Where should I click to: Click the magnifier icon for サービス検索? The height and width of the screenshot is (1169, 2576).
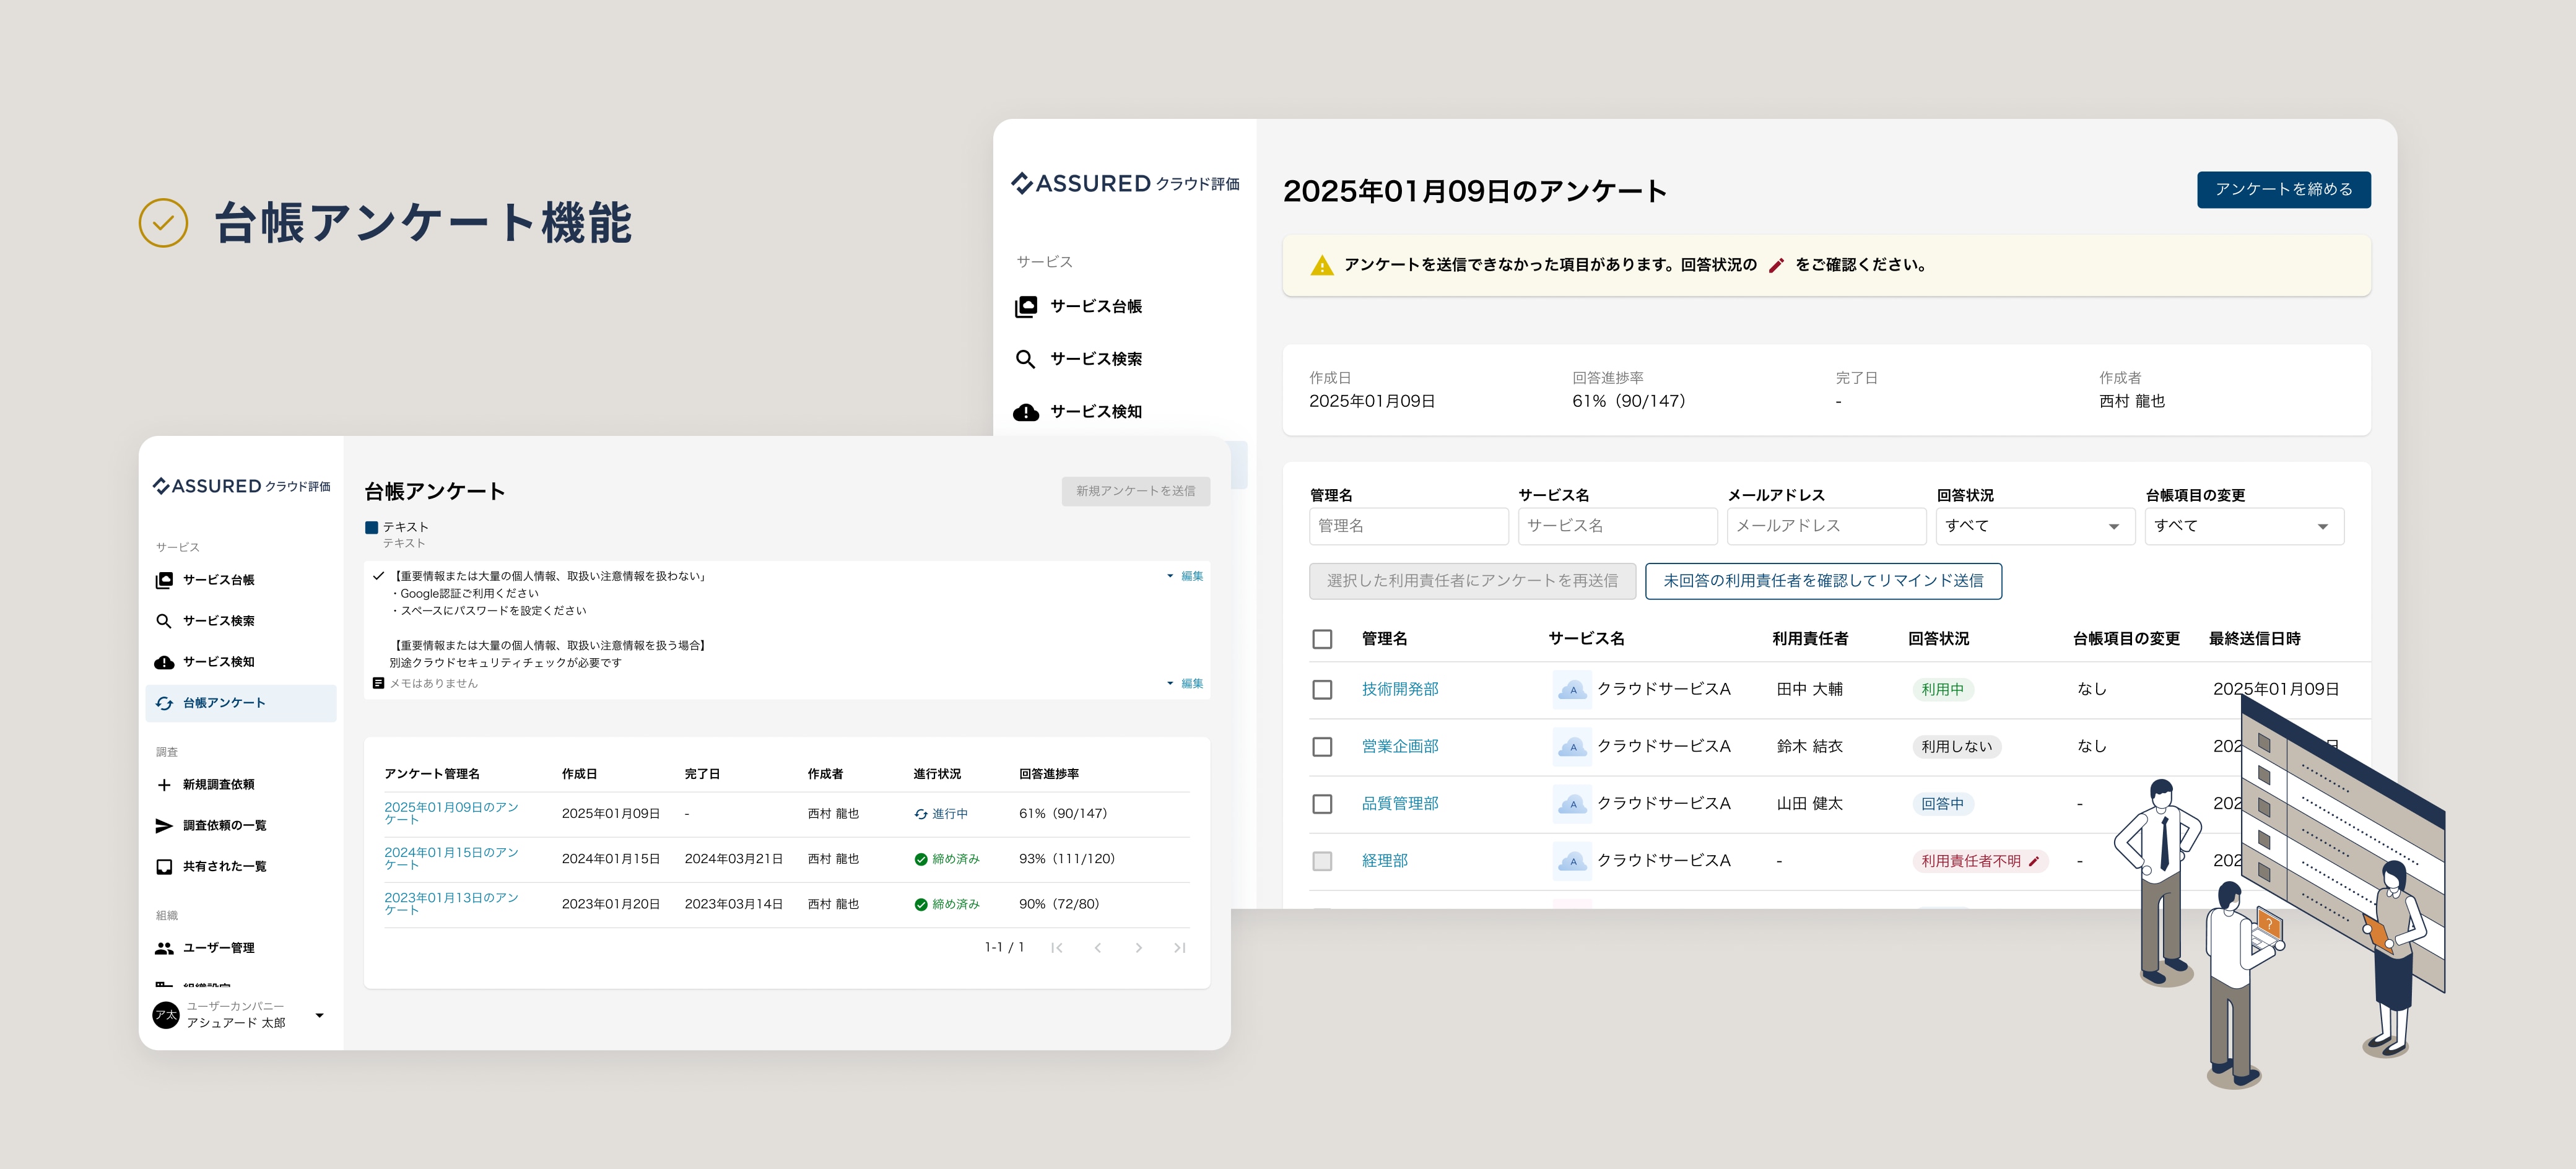point(1025,359)
